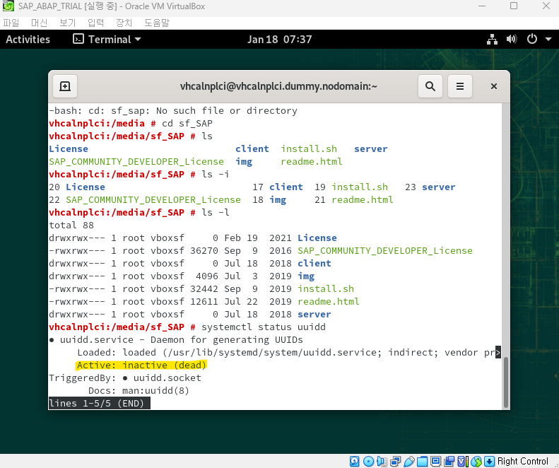Click the VirtualBox app icon in title bar
Screen dimensions: 559x468
tap(8, 6)
